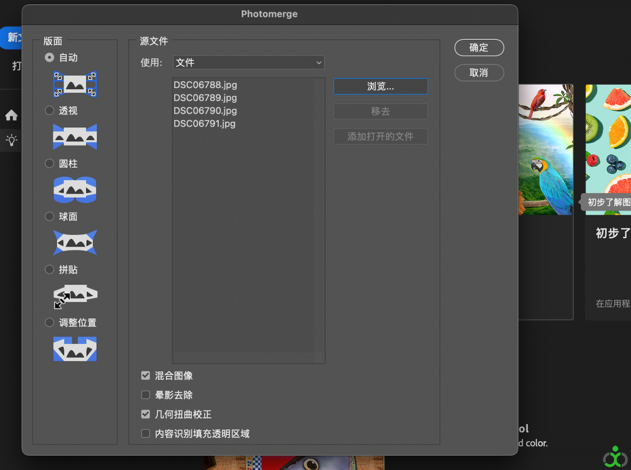This screenshot has width=631, height=470.
Task: Select DSC06789.jpg in the file list
Action: [205, 98]
